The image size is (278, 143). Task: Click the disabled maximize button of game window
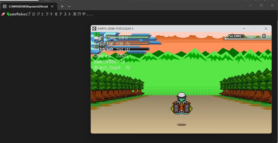(255, 28)
